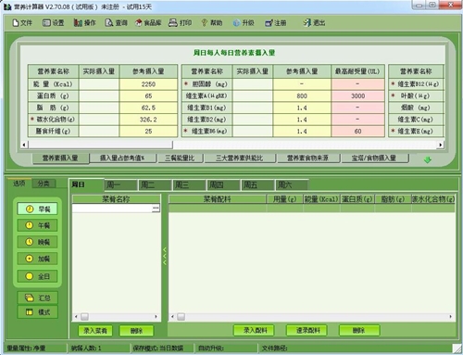Open the 帮助 help toolbar icon
The image size is (463, 355).
coord(212,22)
